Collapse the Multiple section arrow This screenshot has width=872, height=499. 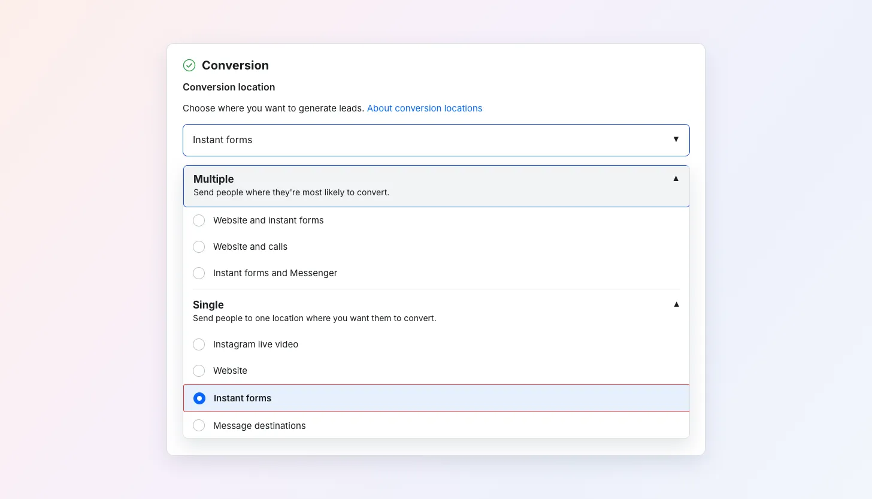(x=676, y=179)
